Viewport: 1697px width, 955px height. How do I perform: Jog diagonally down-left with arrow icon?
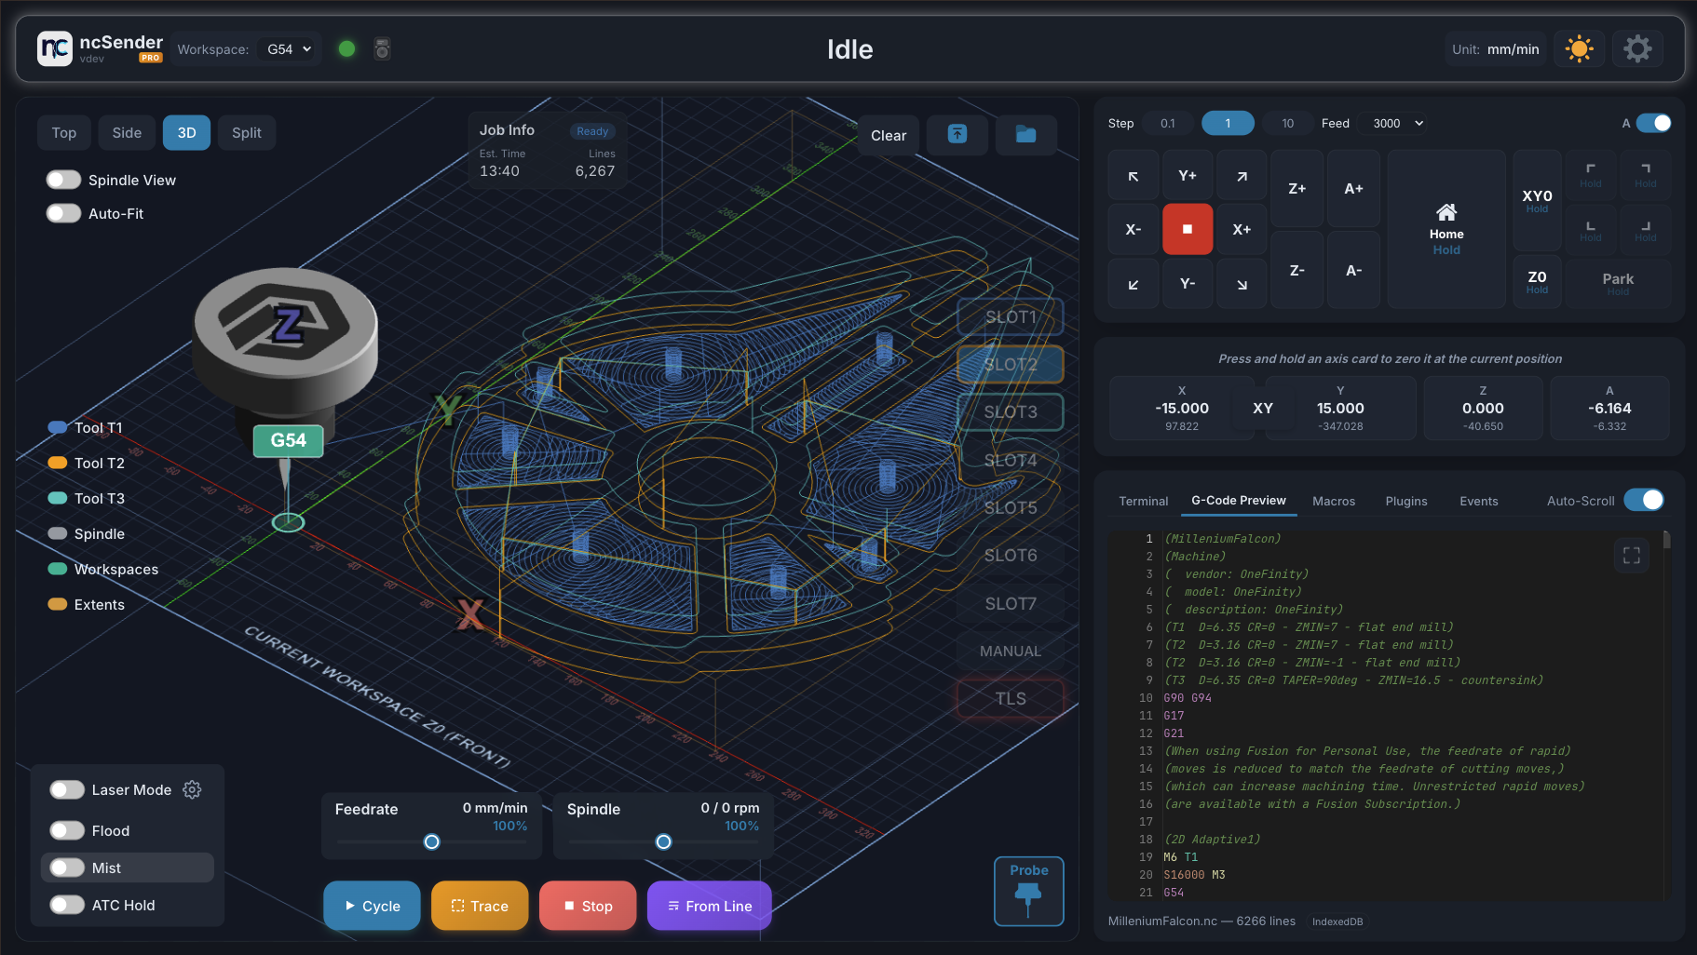click(x=1134, y=284)
